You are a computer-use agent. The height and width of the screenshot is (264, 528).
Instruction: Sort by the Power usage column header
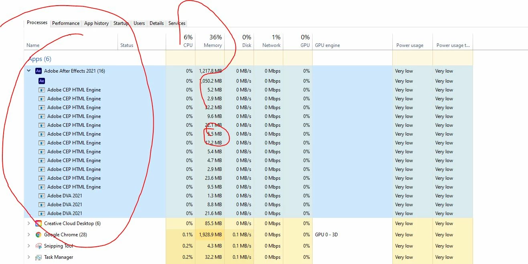412,41
